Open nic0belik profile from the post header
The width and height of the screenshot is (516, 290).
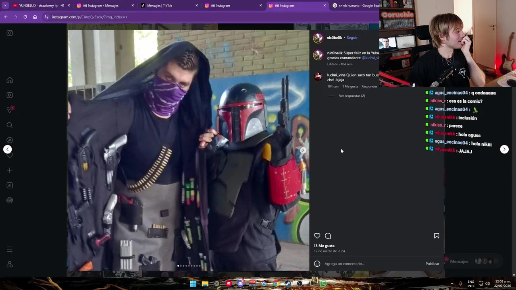[334, 38]
